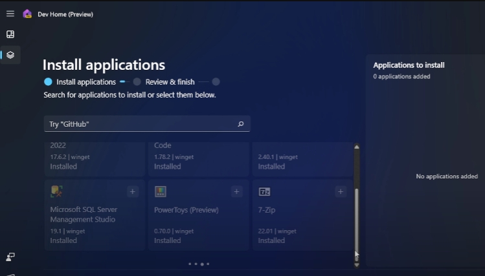Click the Dev Home app logo
The height and width of the screenshot is (276, 485).
click(x=27, y=14)
